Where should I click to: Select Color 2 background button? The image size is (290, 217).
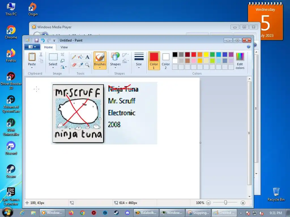click(166, 61)
